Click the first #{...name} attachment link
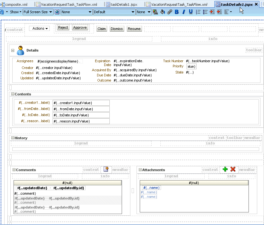 pyautogui.click(x=151, y=188)
